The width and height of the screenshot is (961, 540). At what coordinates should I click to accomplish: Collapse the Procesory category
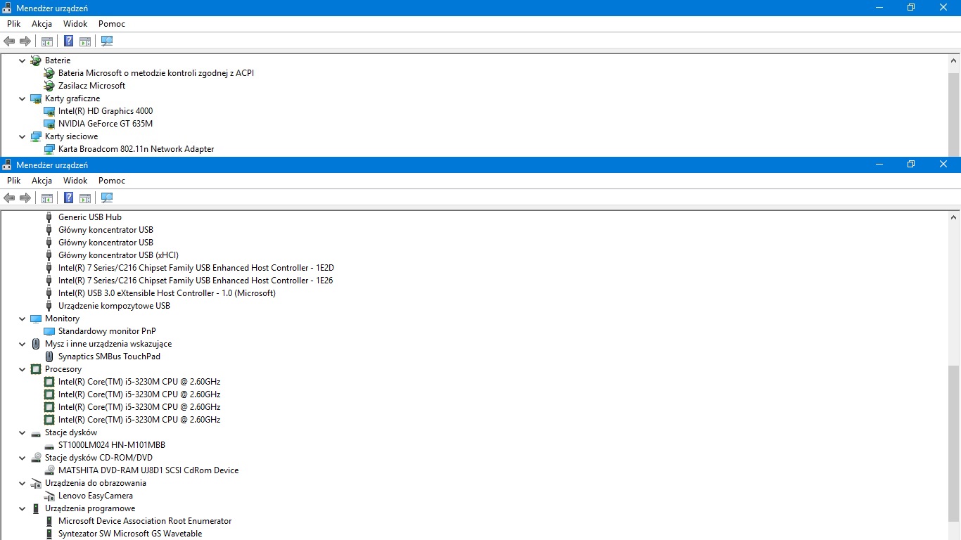point(22,368)
